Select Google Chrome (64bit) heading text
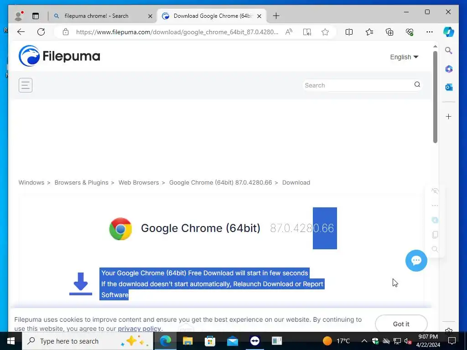The width and height of the screenshot is (467, 350). (x=201, y=228)
